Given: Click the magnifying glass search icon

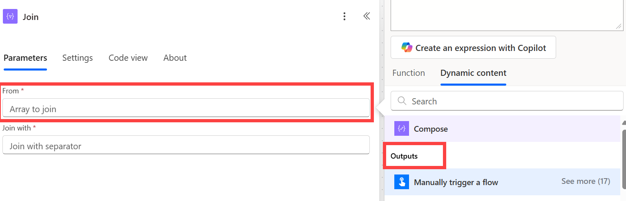Looking at the screenshot, I should [x=402, y=101].
